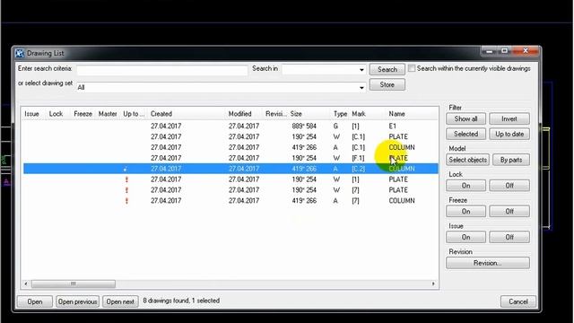Turn Issue On
The image size is (574, 323).
(465, 237)
